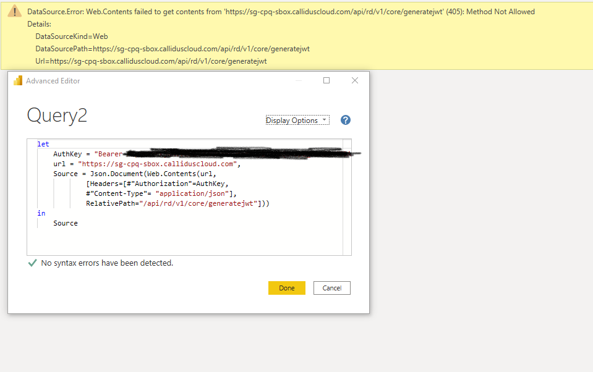Screen dimensions: 593x372
Task: Click the DataSourcePath detail line
Action: tap(173, 49)
